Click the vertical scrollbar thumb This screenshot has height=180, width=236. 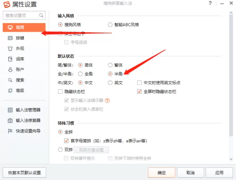tap(231, 75)
